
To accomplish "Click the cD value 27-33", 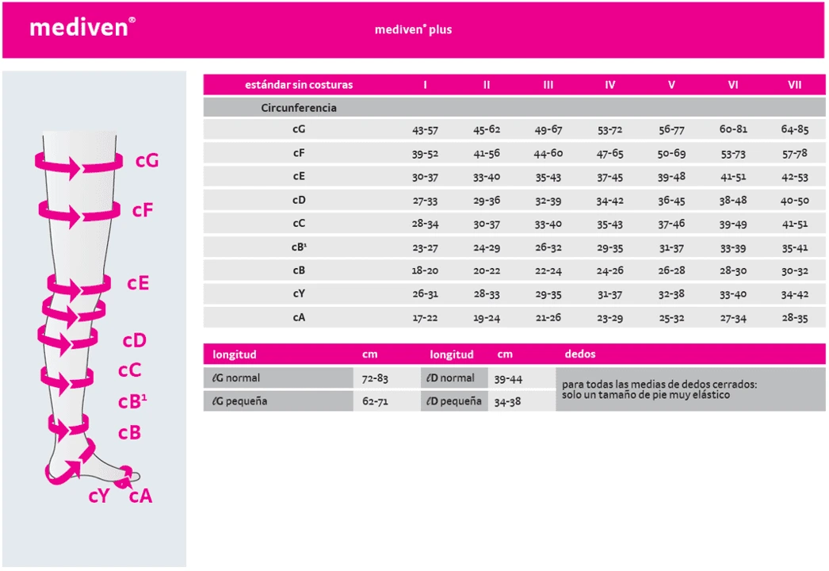I will coord(425,201).
